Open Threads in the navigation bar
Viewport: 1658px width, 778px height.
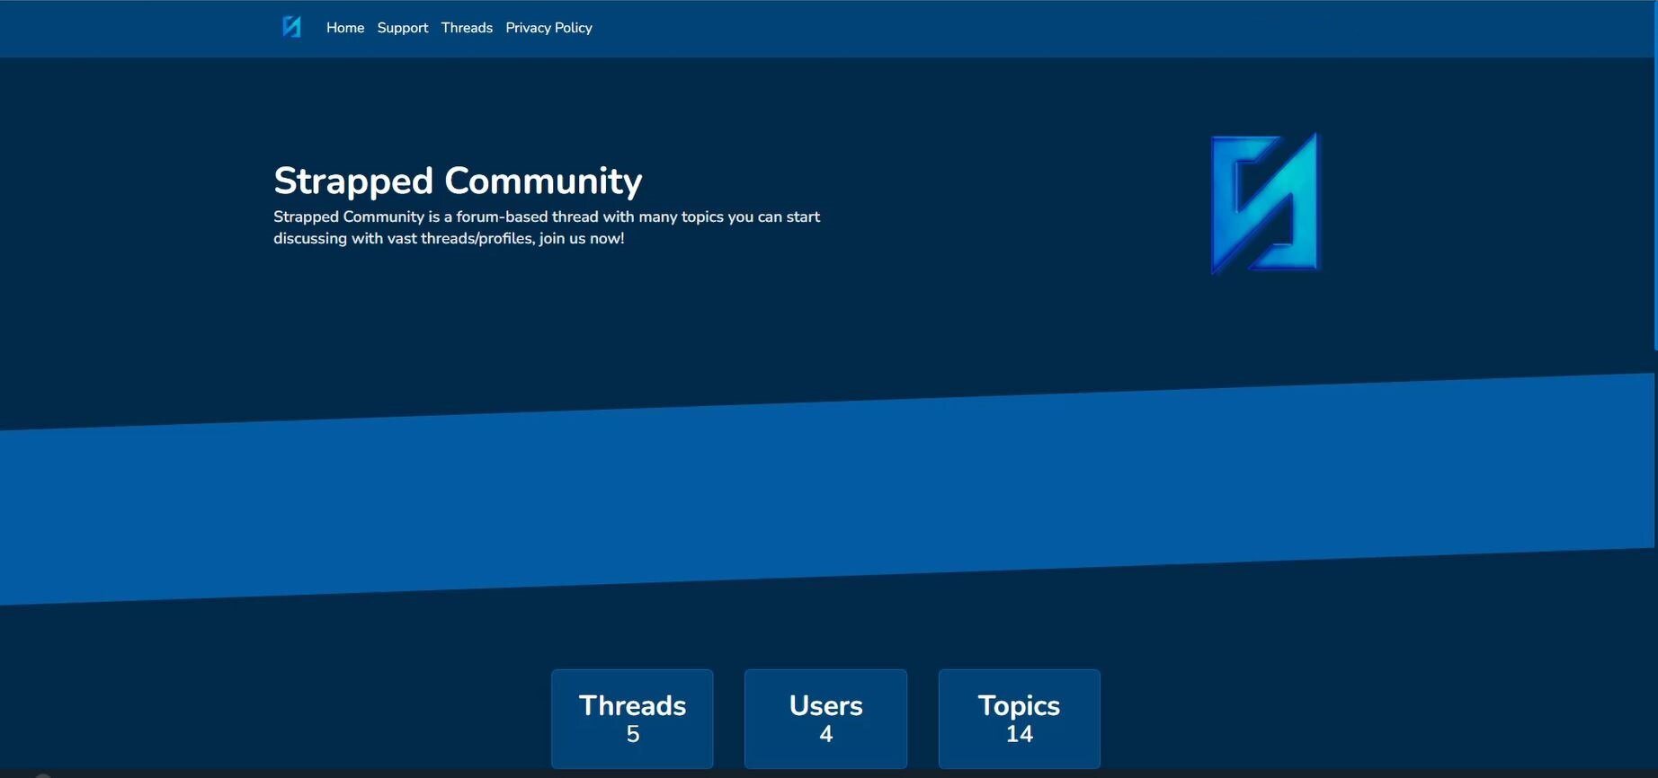pos(467,28)
